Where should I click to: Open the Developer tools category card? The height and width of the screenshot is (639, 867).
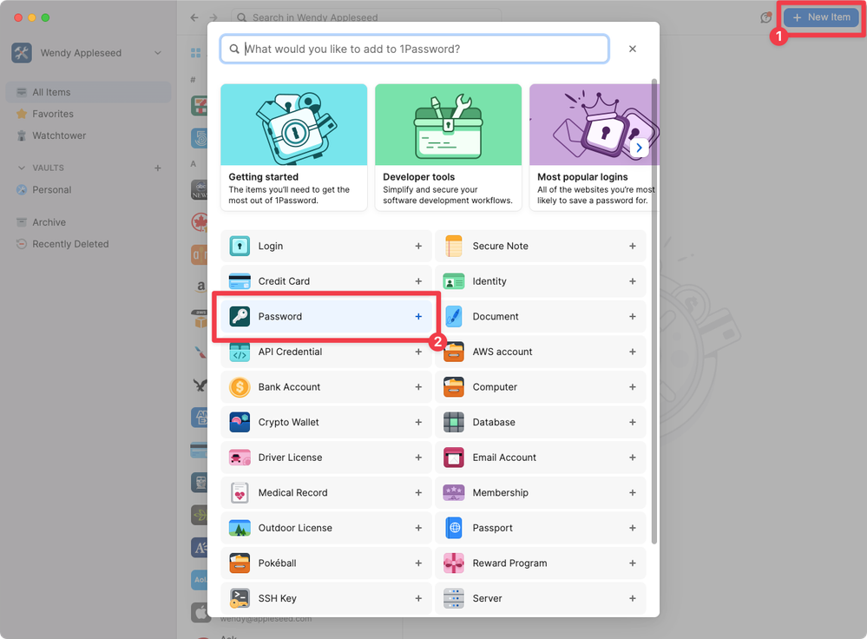[448, 147]
